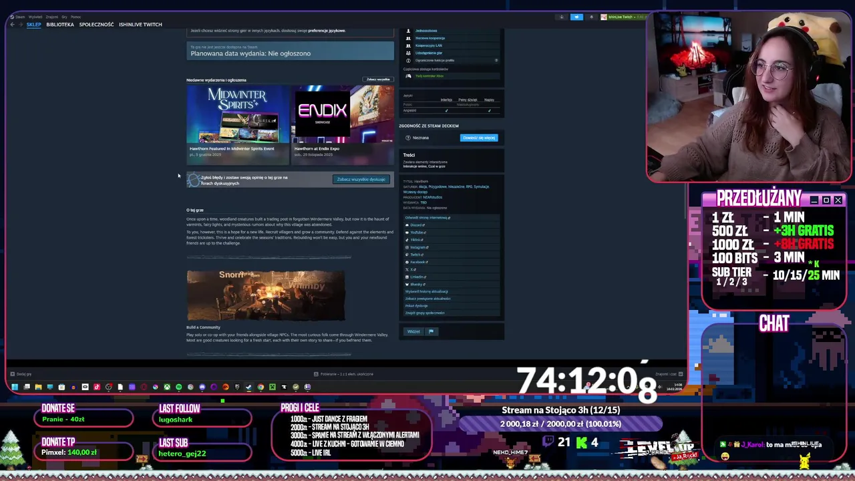Open the Midwinter Spirits event thumbnail
The image size is (855, 481).
click(237, 115)
